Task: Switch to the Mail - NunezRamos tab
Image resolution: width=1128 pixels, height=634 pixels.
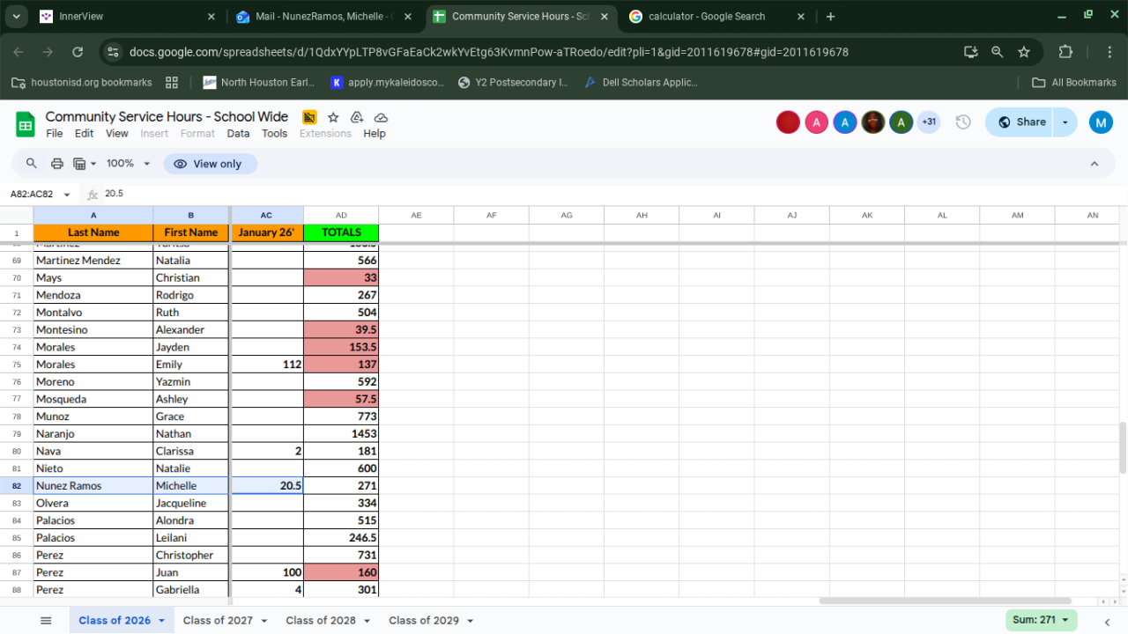Action: (x=322, y=17)
